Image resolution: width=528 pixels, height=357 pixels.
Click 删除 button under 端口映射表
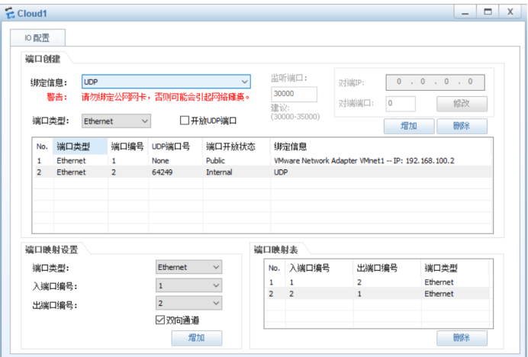pyautogui.click(x=462, y=338)
